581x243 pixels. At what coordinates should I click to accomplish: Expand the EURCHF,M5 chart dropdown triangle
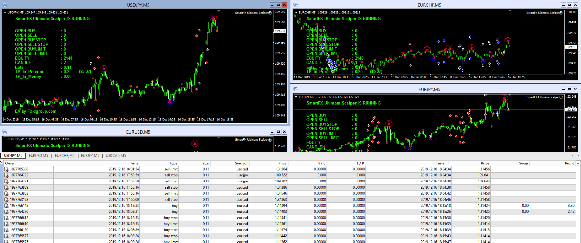296,13
